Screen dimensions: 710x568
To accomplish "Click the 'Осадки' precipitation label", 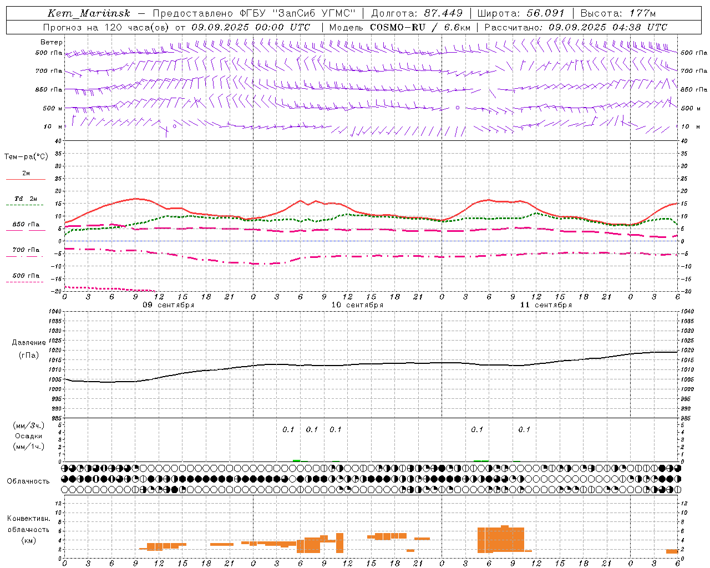I will (x=29, y=436).
